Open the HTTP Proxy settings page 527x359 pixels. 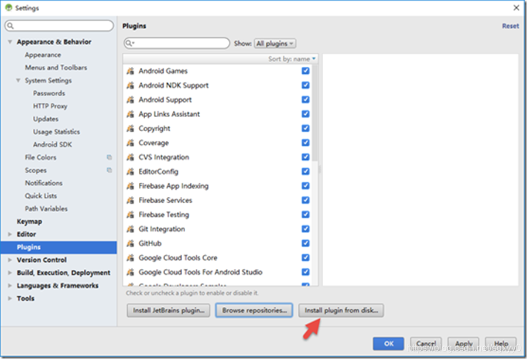coord(50,106)
